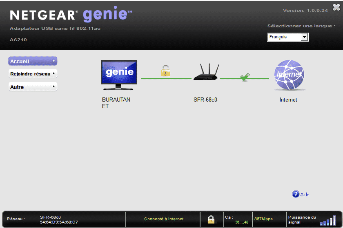Click the channel value 36,...,48
This screenshot has height=228, width=343.
(x=241, y=222)
